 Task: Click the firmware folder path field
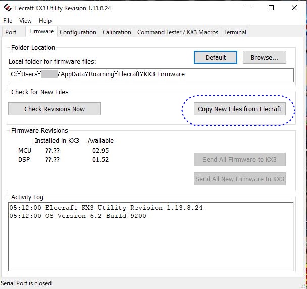(151, 75)
